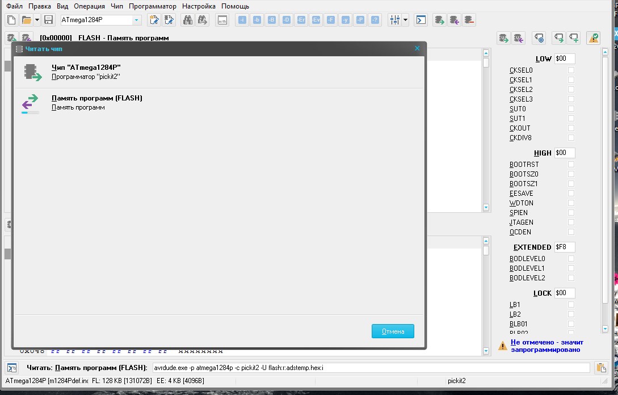Open the Помощь menu
618x395 pixels.
236,6
